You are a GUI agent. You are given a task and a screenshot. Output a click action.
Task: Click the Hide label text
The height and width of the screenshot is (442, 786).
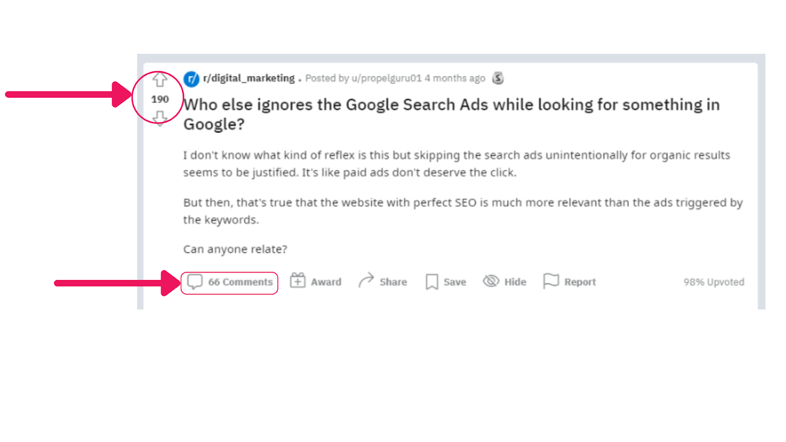515,281
